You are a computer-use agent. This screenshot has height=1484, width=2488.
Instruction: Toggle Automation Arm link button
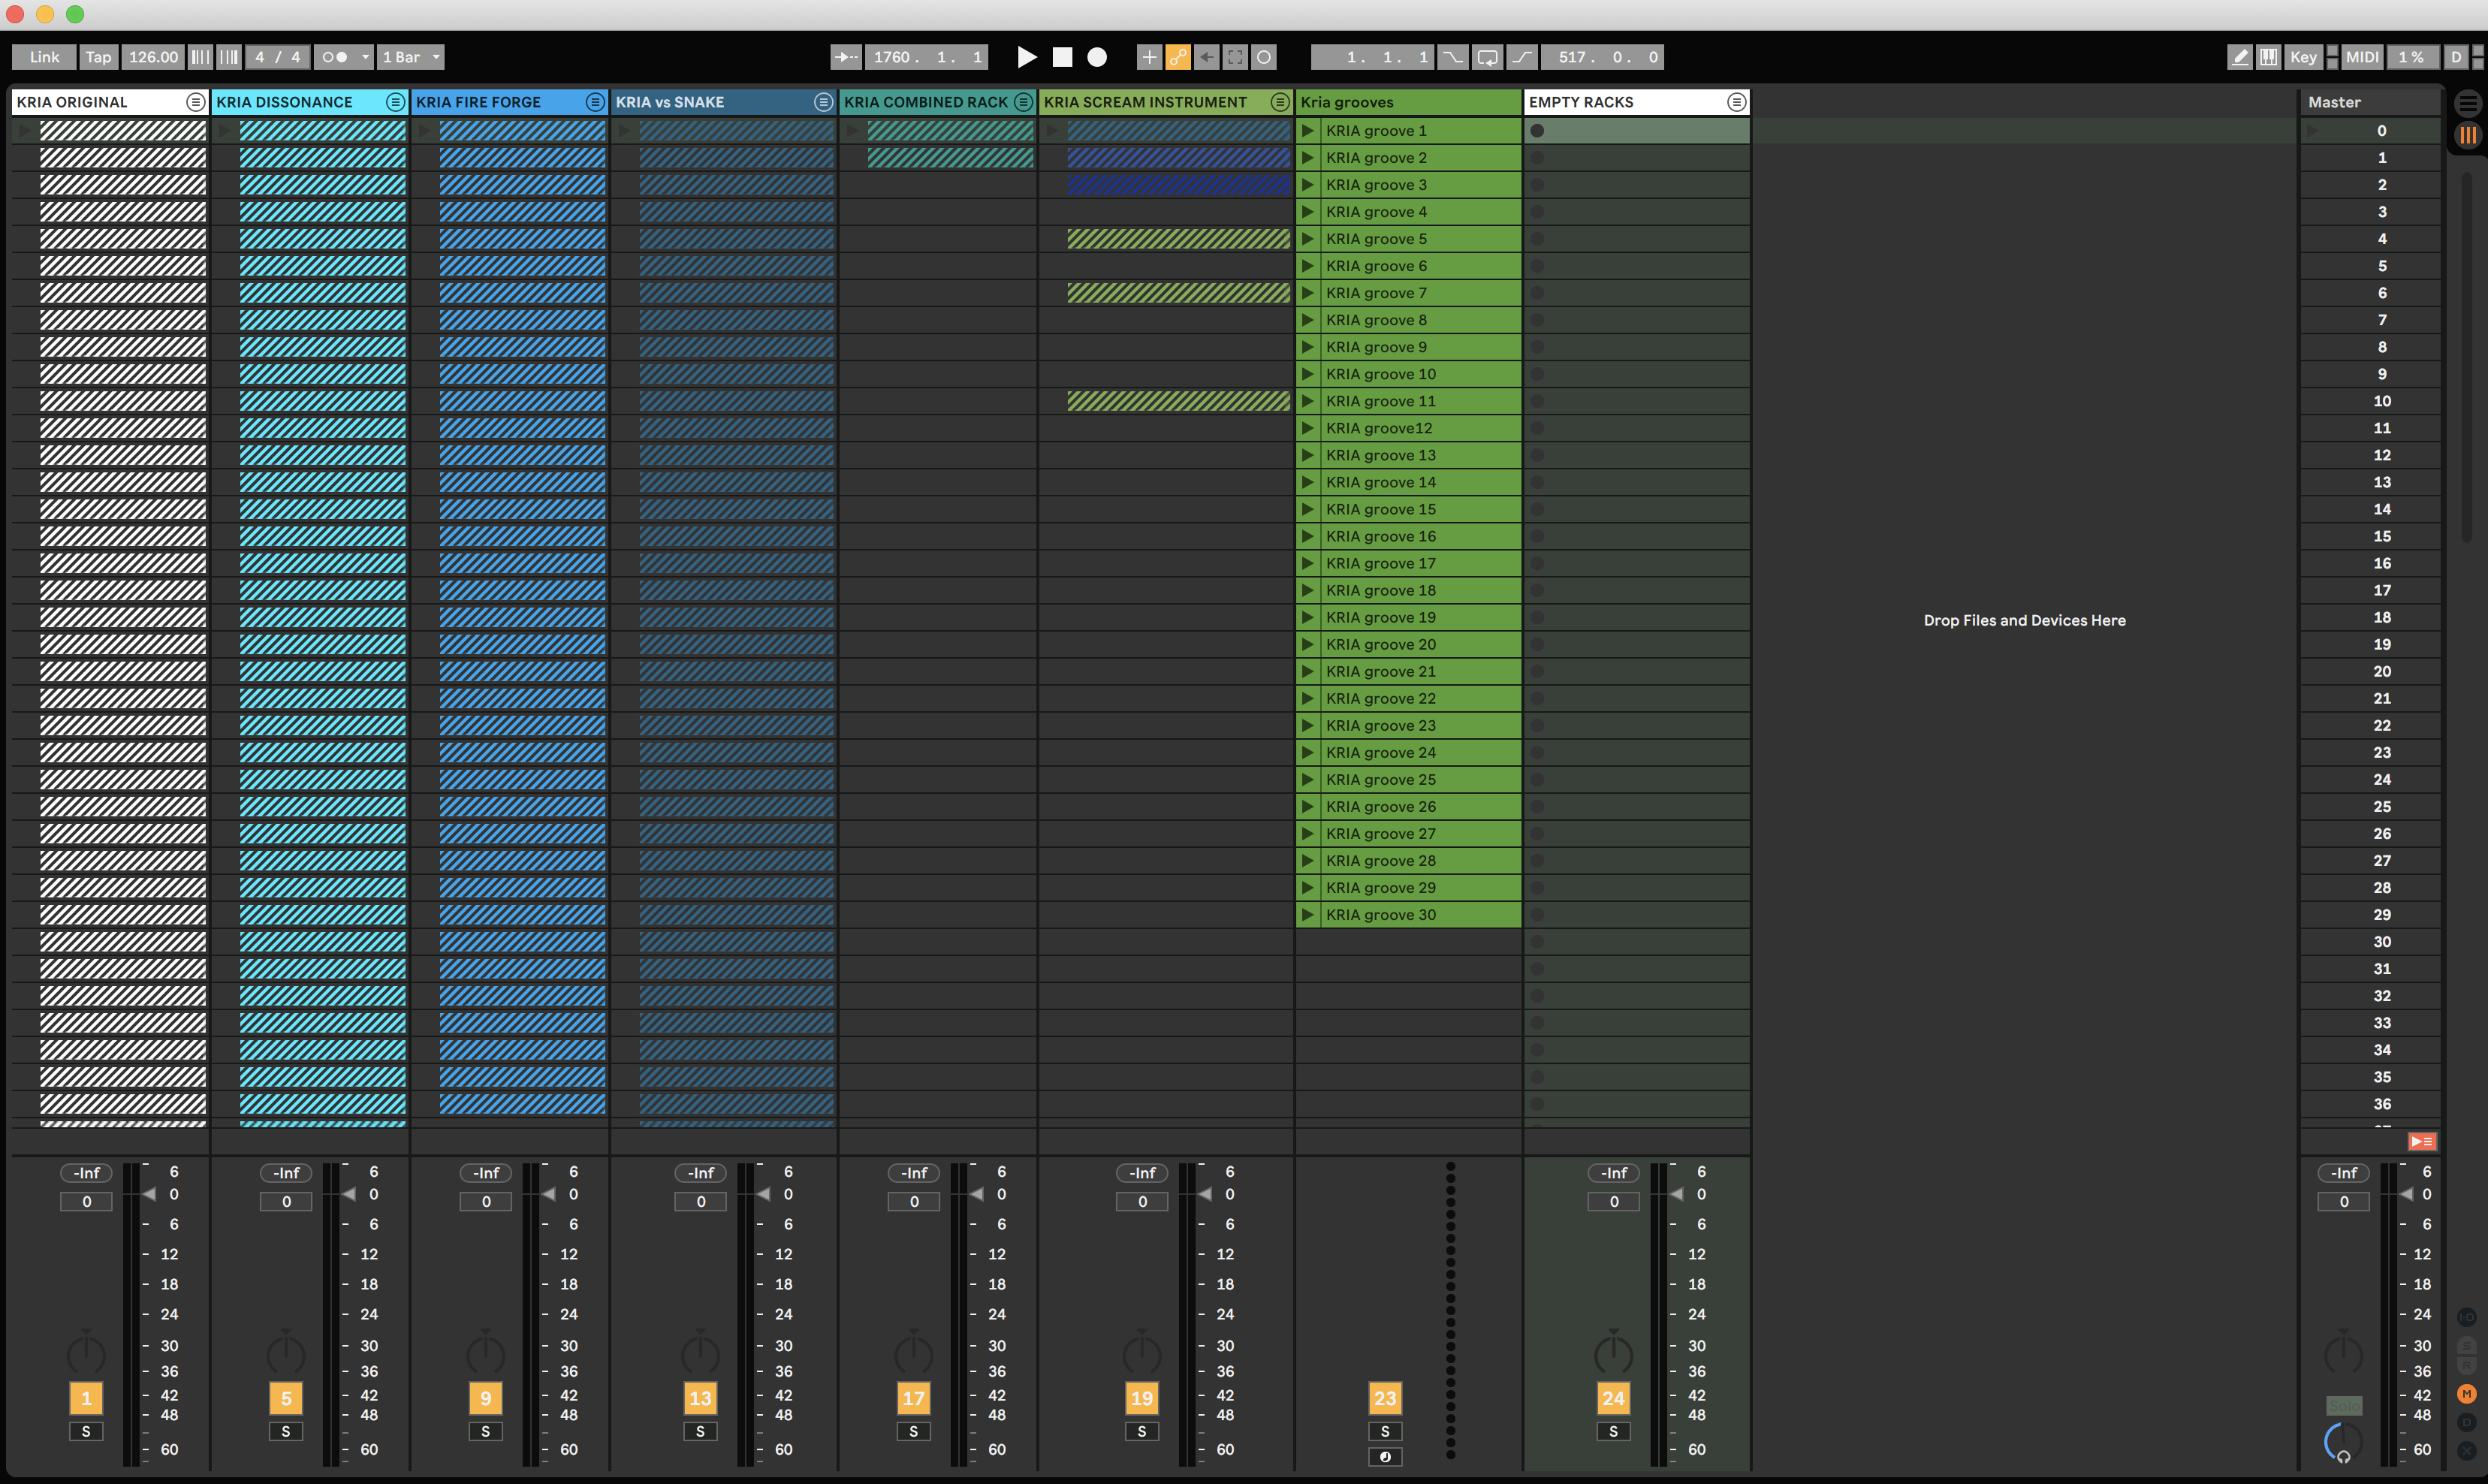pos(1178,57)
